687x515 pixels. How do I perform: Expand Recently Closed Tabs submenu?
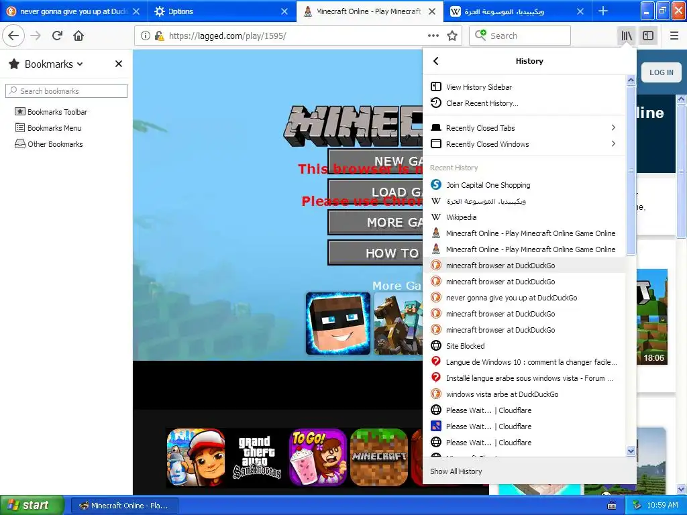click(524, 128)
